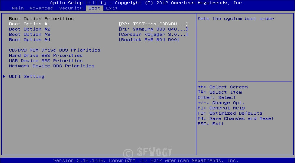This screenshot has width=295, height=163.
Task: Open the Exit tab
Action: pyautogui.click(x=112, y=8)
